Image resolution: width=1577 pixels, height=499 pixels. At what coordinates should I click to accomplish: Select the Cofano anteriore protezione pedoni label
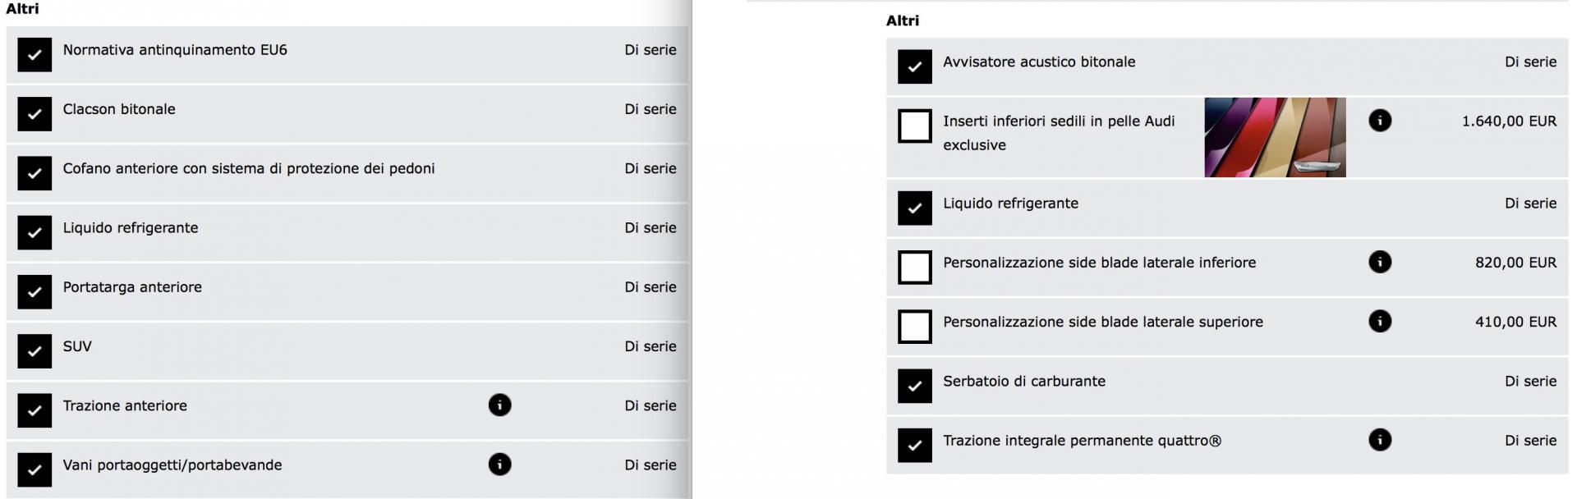249,168
